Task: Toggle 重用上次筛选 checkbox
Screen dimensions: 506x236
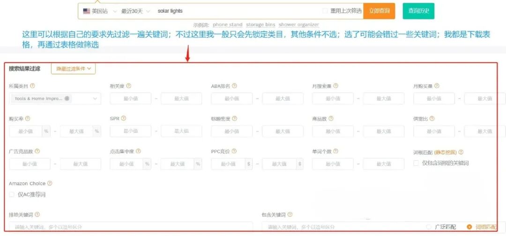Action: 325,11
